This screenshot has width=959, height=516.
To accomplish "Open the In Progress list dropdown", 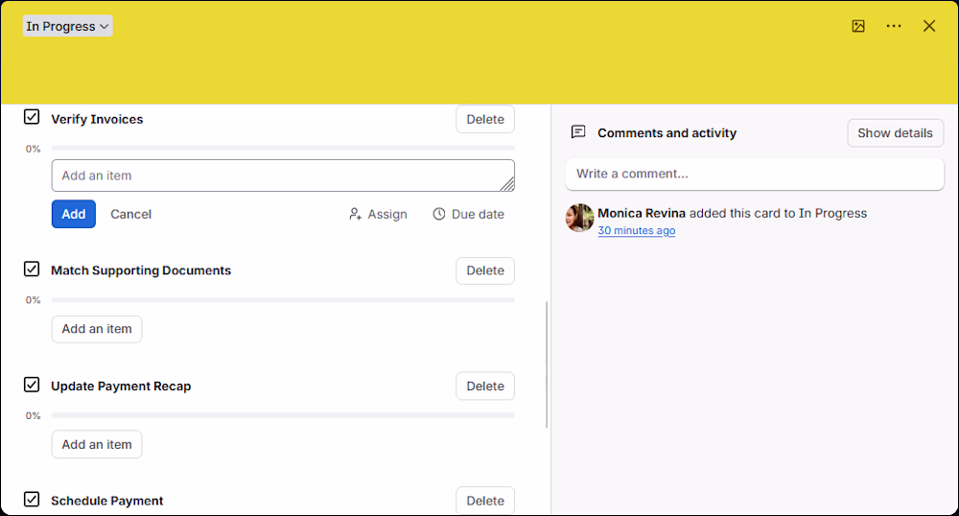I will coord(67,26).
